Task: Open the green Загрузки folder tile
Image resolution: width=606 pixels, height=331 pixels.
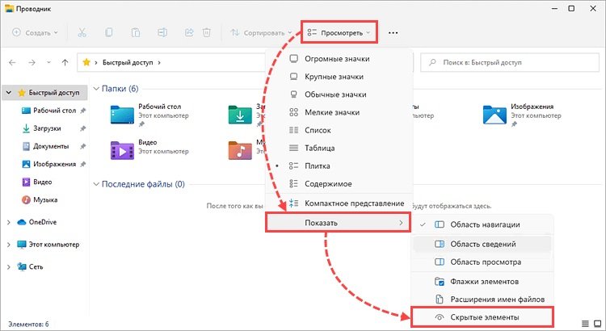Action: (246, 115)
